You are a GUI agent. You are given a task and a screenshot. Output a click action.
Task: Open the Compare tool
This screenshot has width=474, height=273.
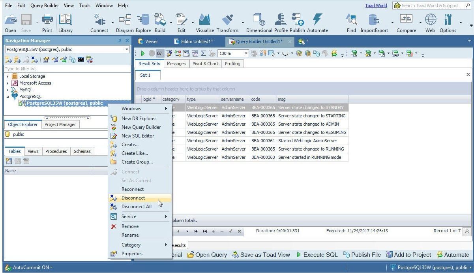406,23
